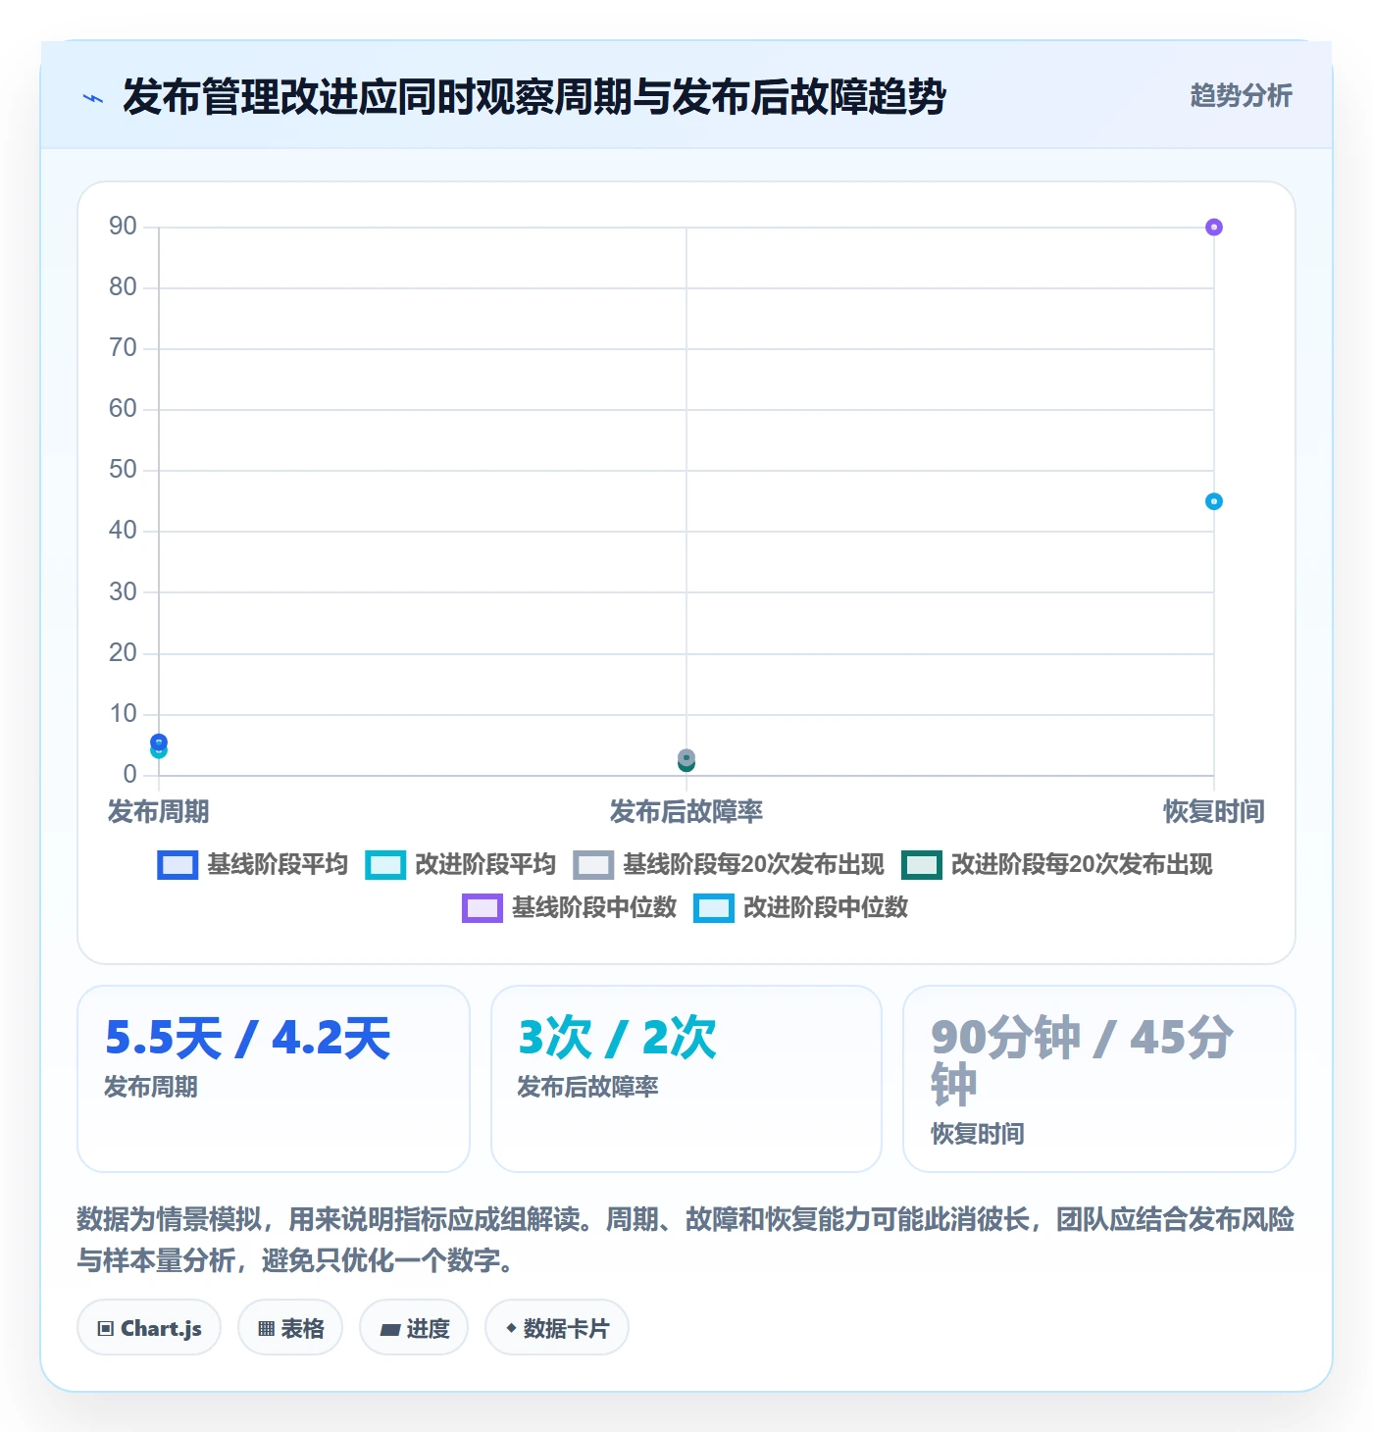Click the 5.5天 / 4.2天 value
Viewport: 1373px width, 1432px height.
[248, 1039]
